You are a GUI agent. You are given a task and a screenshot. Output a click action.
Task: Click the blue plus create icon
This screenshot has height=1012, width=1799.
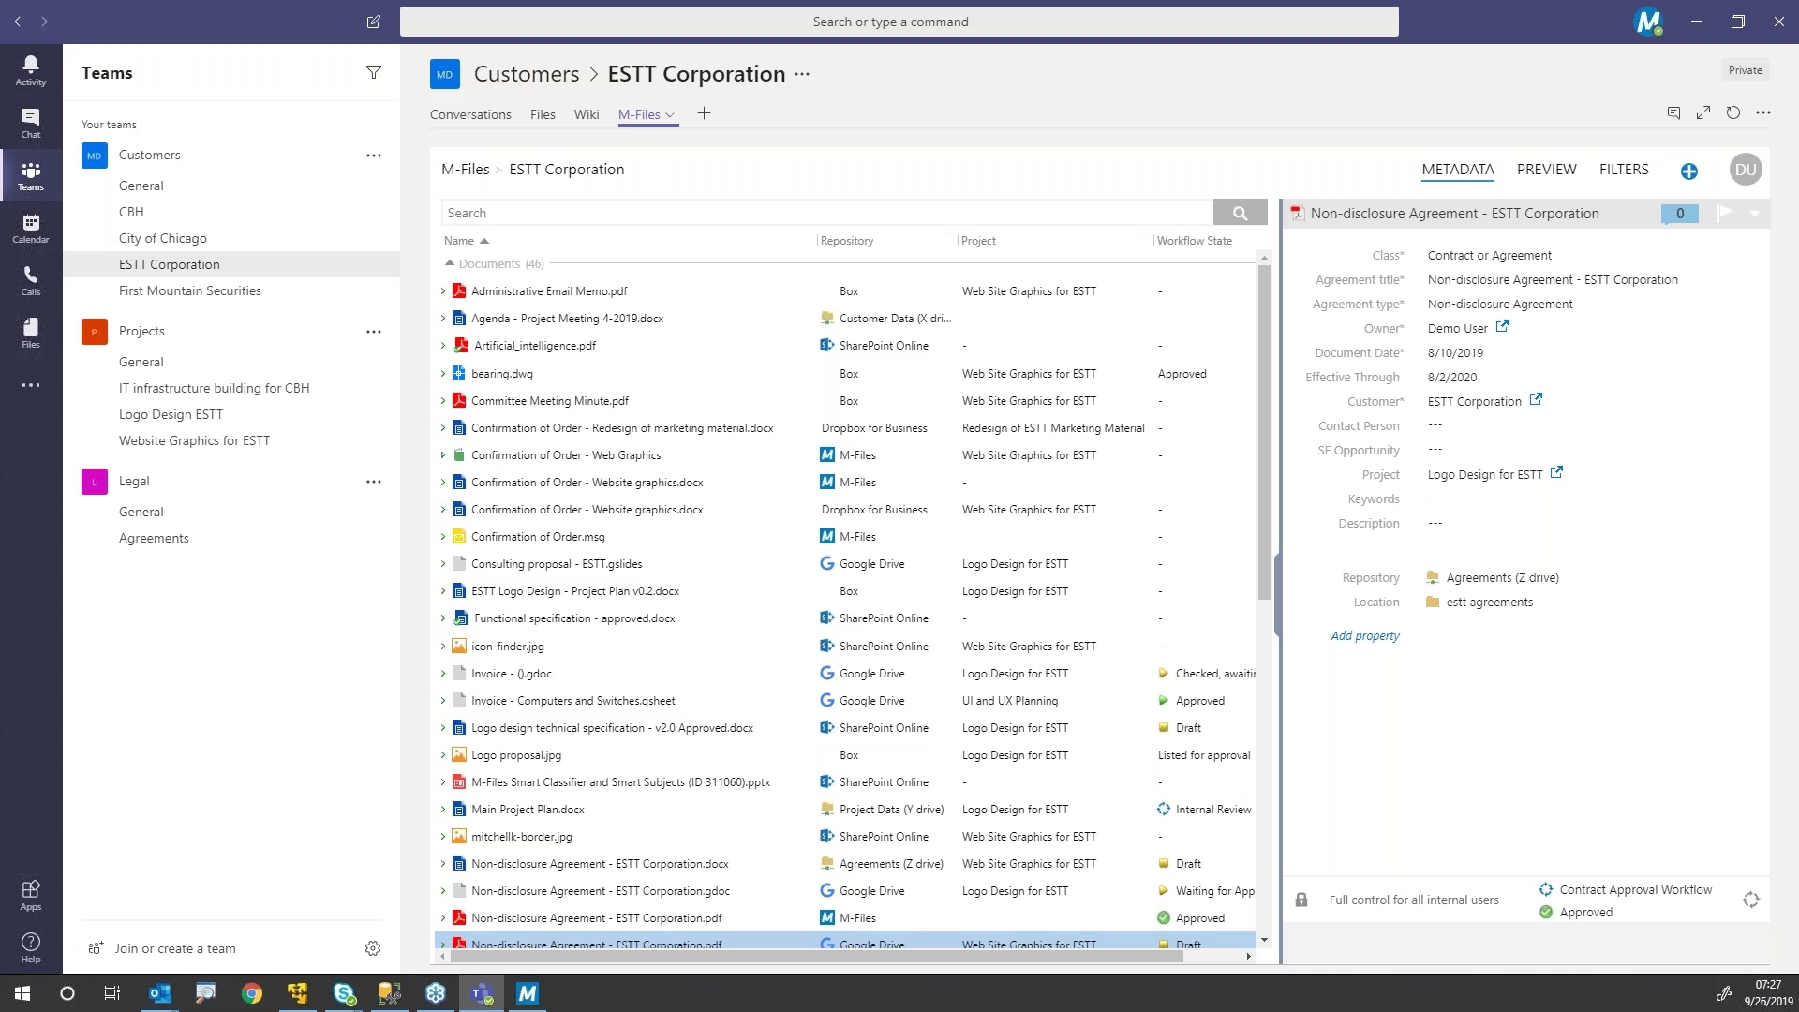click(1688, 171)
